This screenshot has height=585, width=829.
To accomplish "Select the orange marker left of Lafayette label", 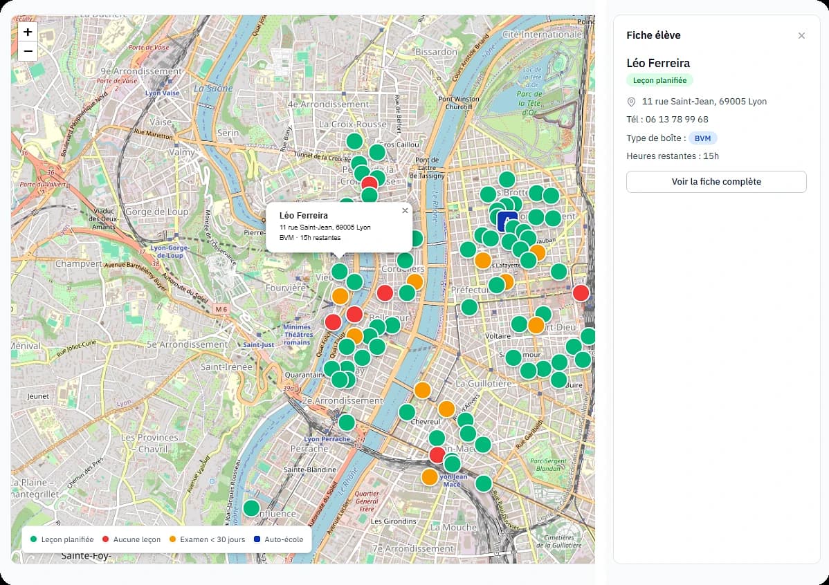I will (482, 261).
